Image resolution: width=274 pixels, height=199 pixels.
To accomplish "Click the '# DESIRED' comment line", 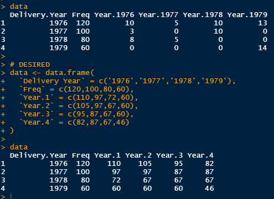I will pos(30,64).
